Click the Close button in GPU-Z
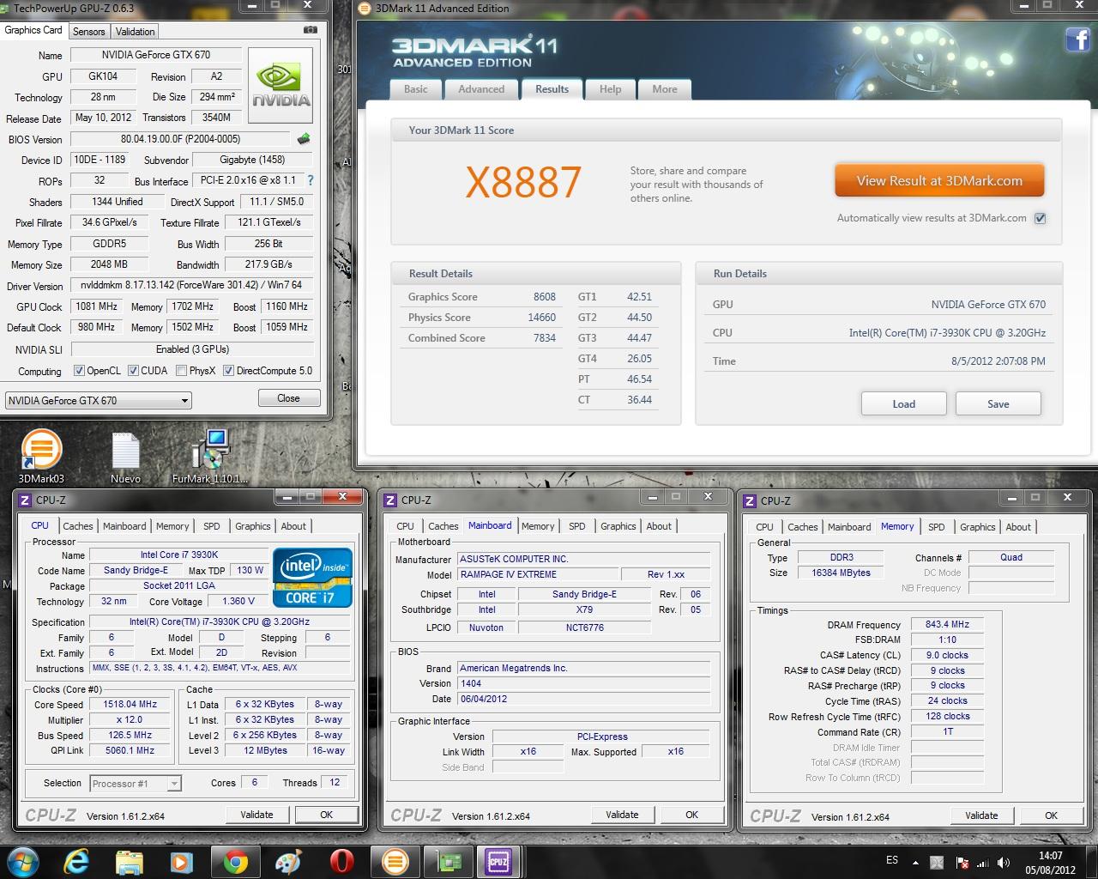 (288, 398)
